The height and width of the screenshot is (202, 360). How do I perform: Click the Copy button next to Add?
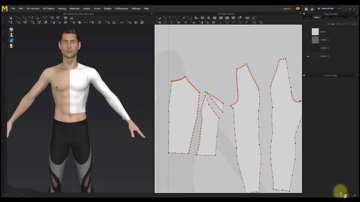coord(340,24)
